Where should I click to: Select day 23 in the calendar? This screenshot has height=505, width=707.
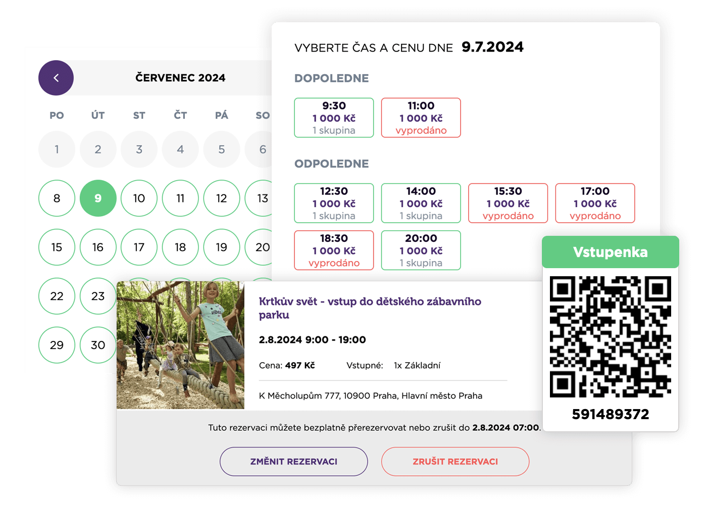pos(98,296)
